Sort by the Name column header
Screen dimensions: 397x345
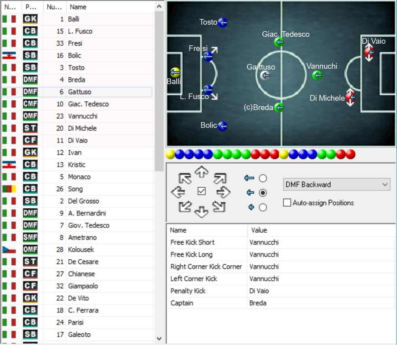pos(110,7)
